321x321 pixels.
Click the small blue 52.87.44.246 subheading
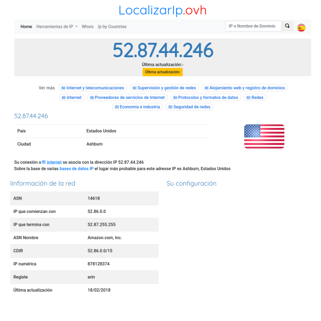(31, 116)
